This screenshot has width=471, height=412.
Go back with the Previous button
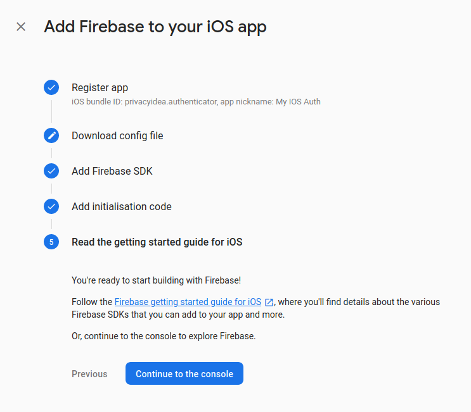click(89, 374)
